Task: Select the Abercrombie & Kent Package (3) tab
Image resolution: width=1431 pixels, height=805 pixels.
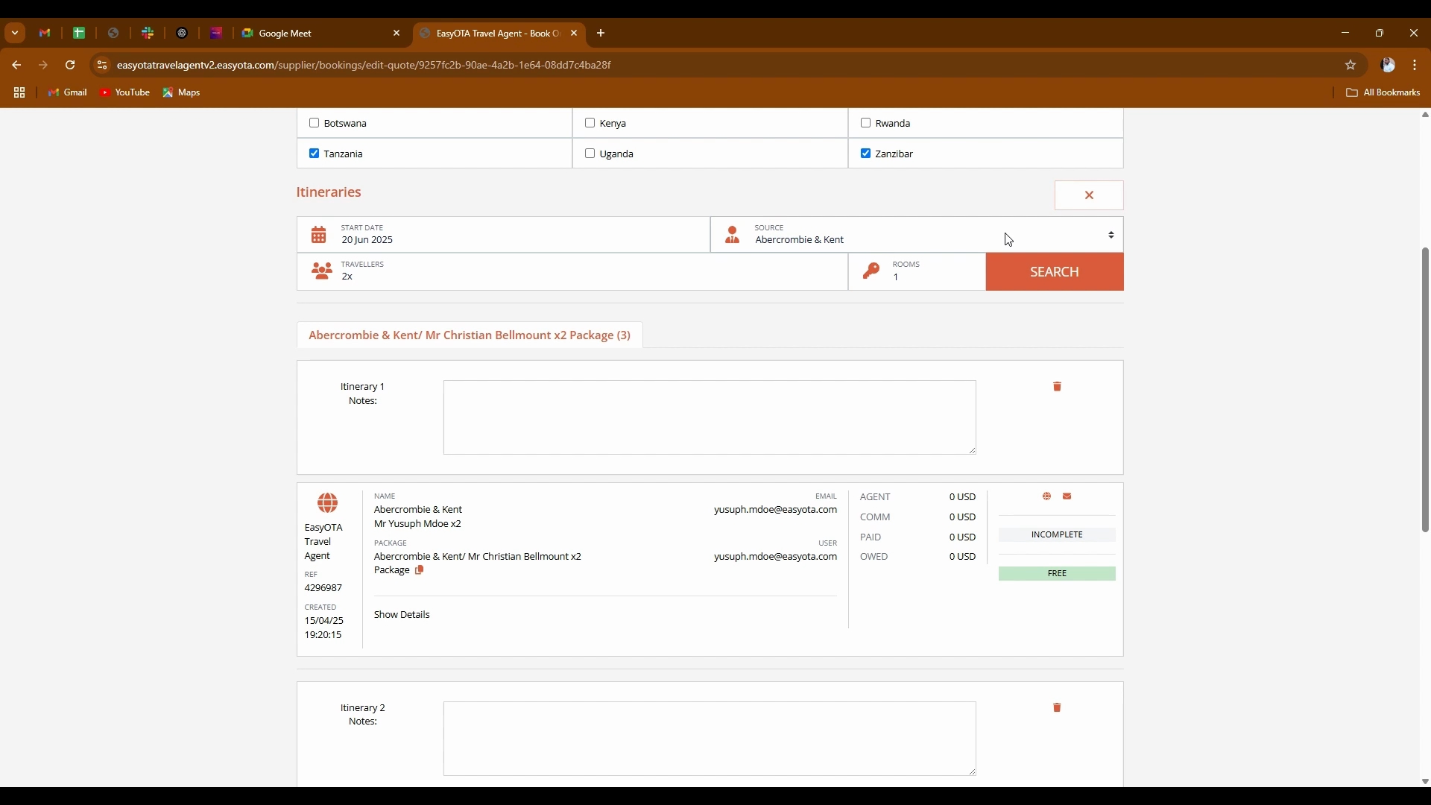Action: coord(470,335)
